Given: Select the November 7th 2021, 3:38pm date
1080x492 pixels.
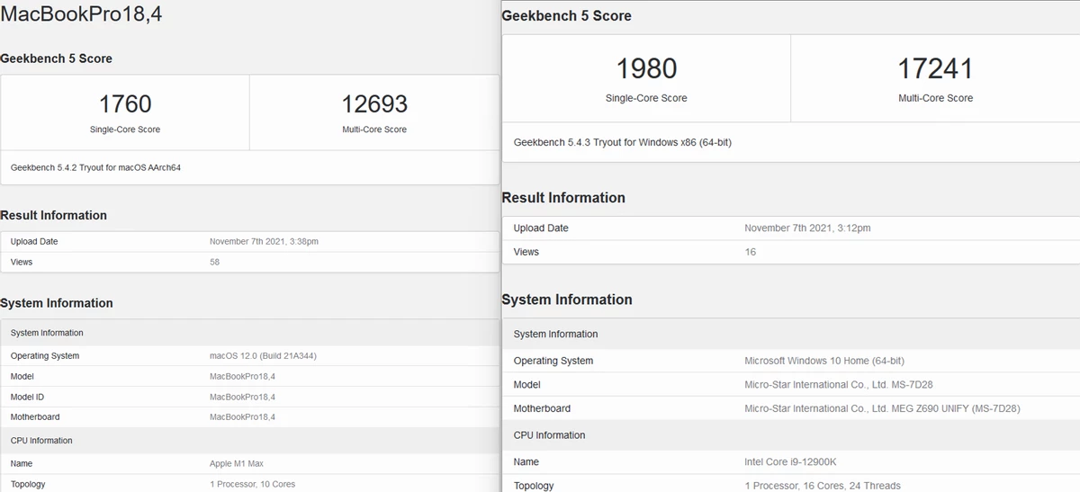Looking at the screenshot, I should [x=264, y=241].
